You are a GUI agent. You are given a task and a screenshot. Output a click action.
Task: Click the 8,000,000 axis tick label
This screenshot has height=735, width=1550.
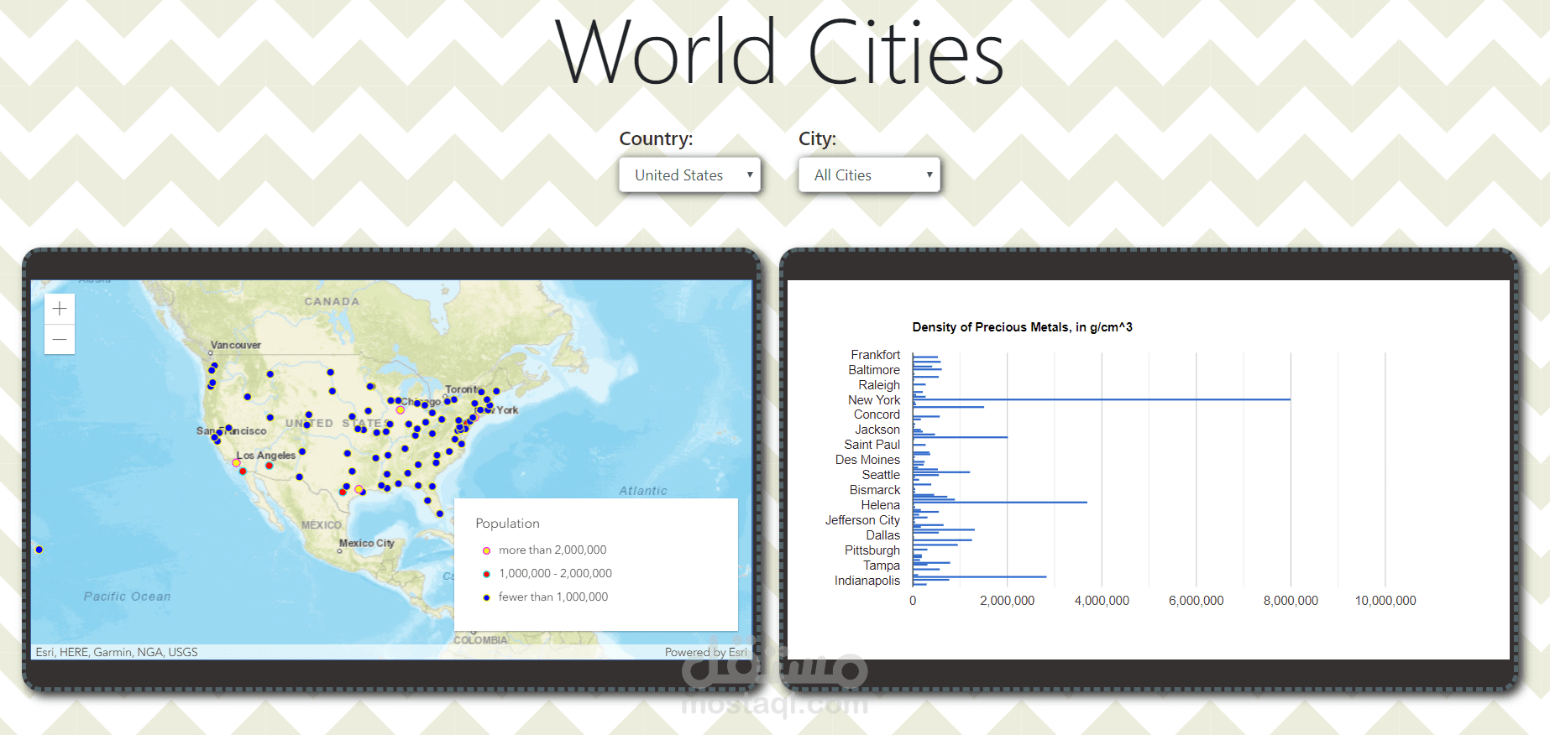(x=1291, y=601)
